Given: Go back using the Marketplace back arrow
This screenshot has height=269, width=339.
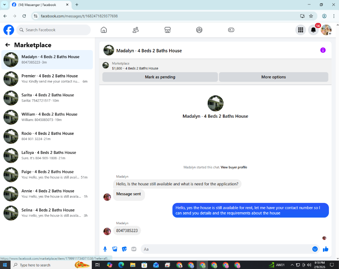Looking at the screenshot, I should pos(7,45).
